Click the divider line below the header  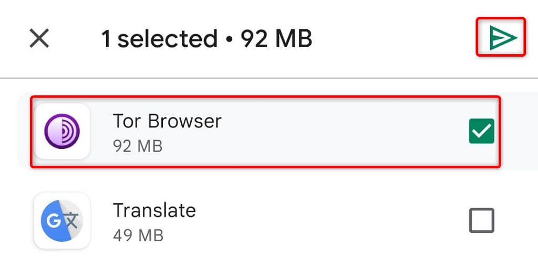(269, 78)
